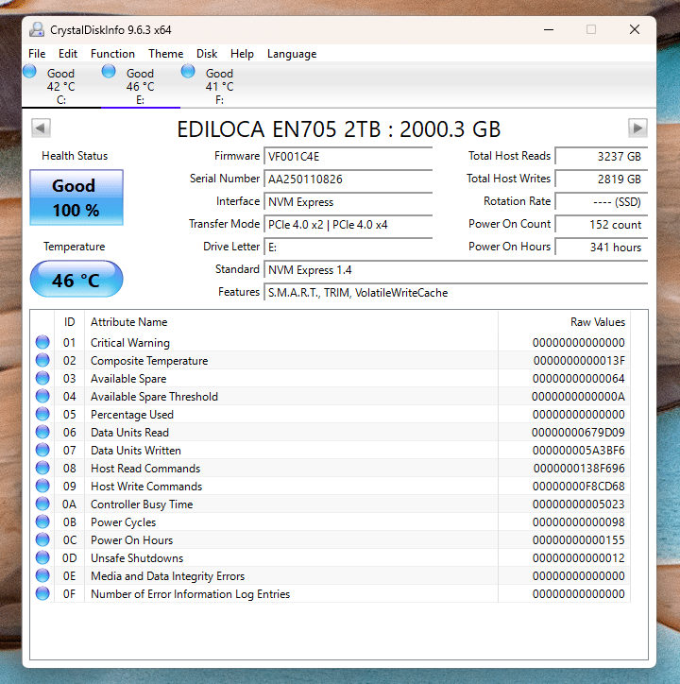
Task: Close the CrystalDiskInfo window
Action: tap(635, 29)
